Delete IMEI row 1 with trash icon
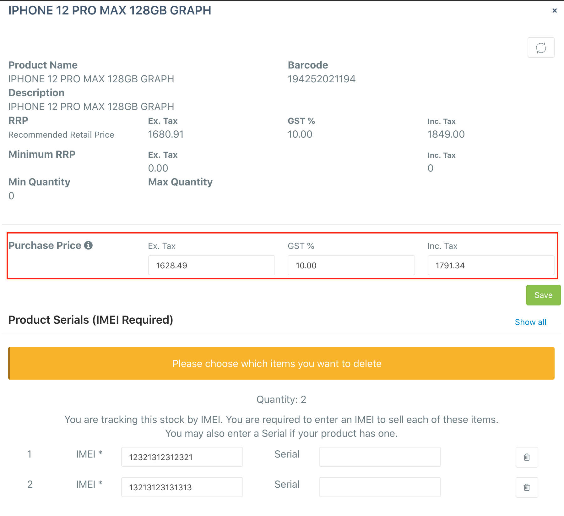Viewport: 564px width, 516px height. pyautogui.click(x=527, y=457)
